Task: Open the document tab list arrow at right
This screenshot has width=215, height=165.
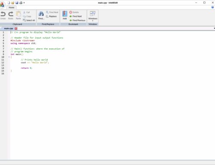Action: 214,28
